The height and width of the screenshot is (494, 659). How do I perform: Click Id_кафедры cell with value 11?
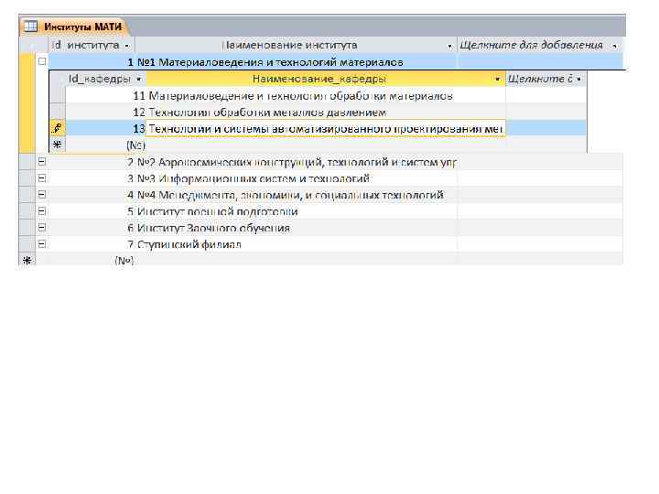click(x=105, y=96)
